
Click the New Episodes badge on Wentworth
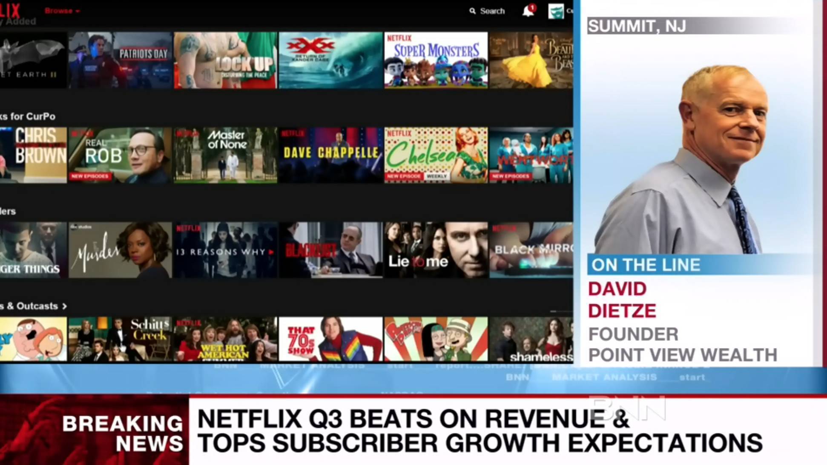(511, 176)
